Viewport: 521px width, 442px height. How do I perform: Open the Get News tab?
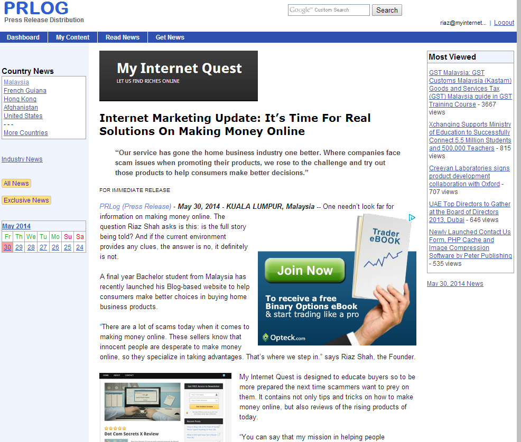170,37
